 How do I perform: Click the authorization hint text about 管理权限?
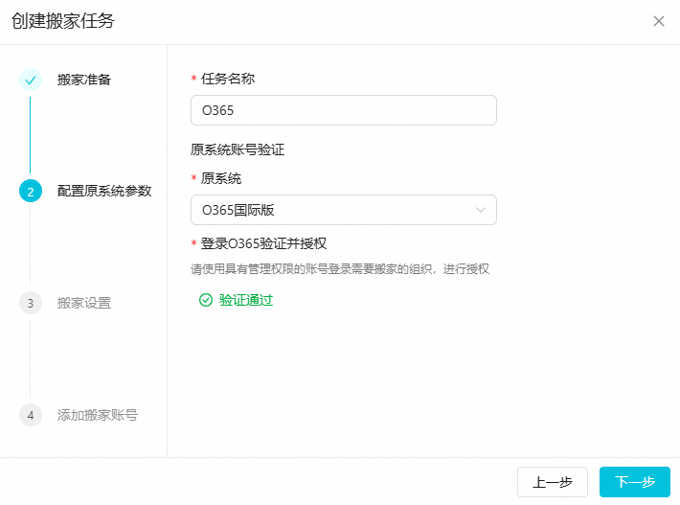340,269
